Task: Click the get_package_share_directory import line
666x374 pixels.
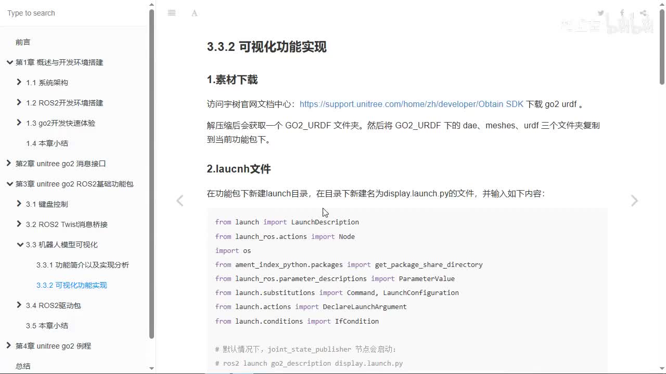Action: [349, 264]
